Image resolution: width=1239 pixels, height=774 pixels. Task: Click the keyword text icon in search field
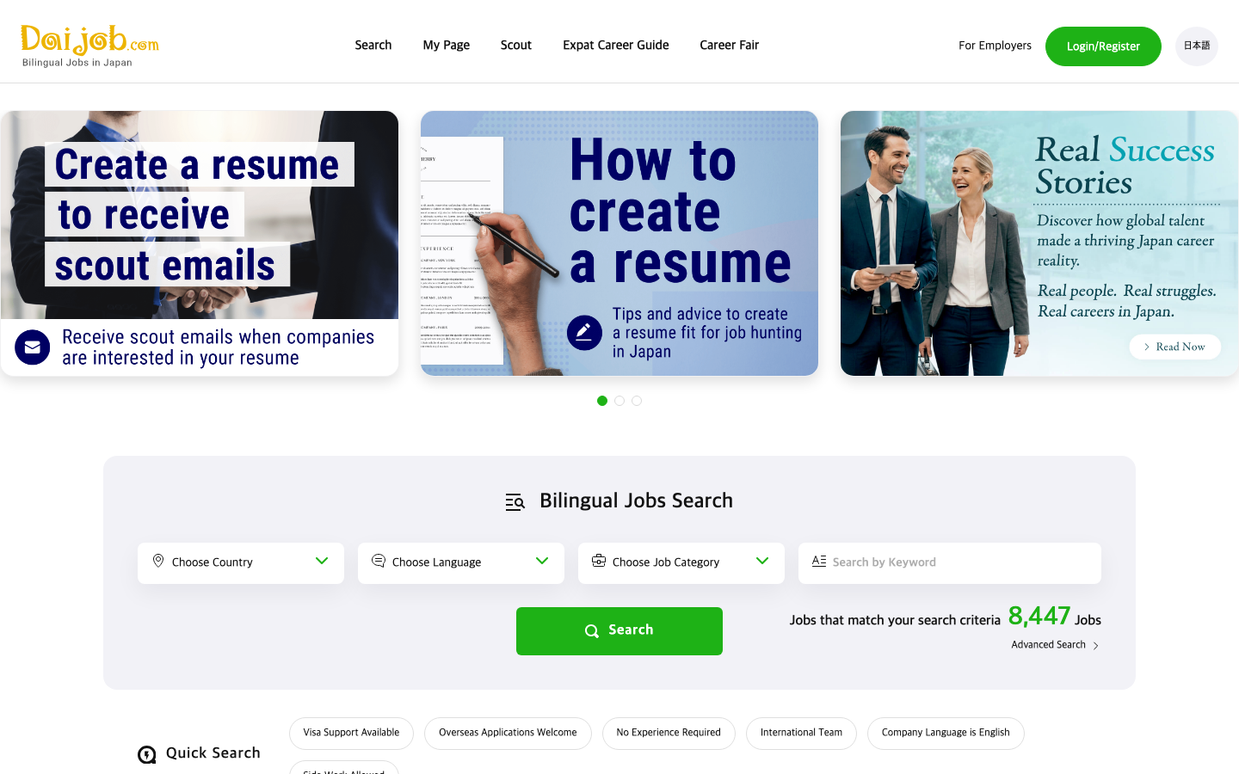click(x=819, y=561)
